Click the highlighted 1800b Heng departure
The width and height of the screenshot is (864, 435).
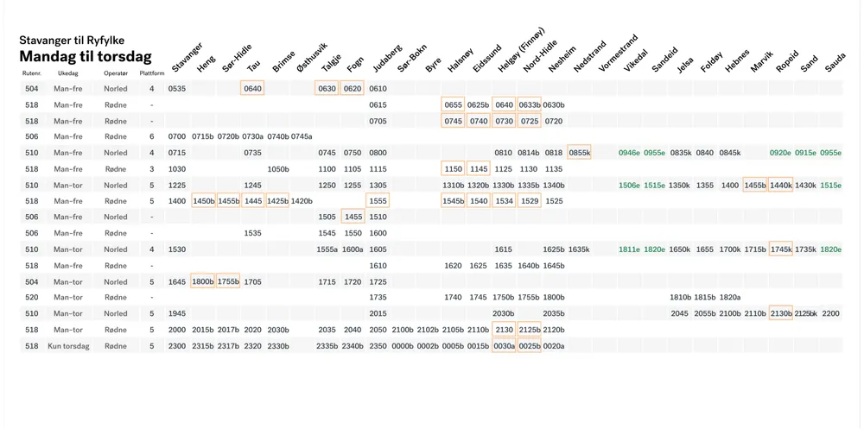tap(203, 281)
